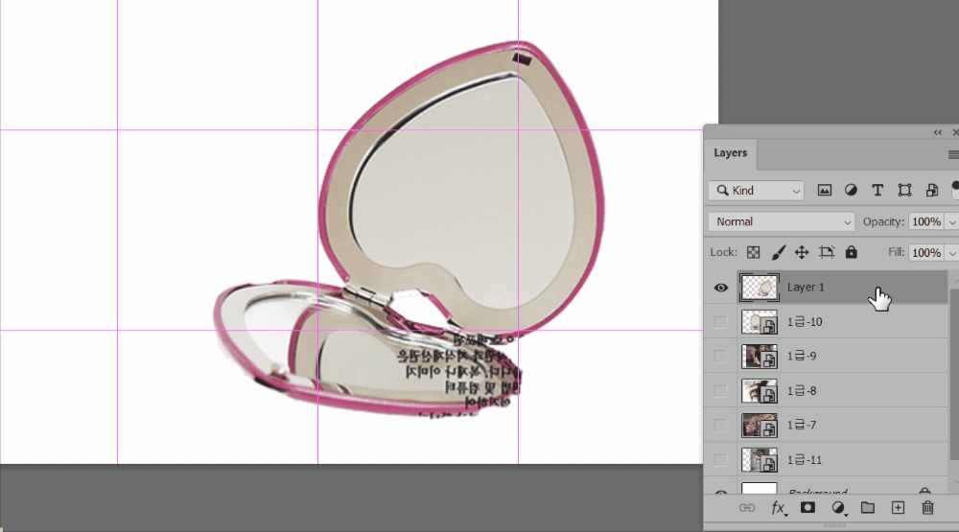
Task: Click the link layers icon
Action: click(747, 507)
